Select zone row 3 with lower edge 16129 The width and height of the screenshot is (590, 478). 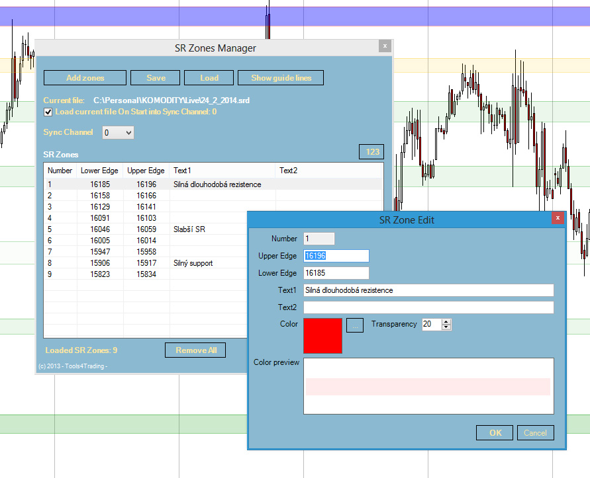click(x=213, y=207)
